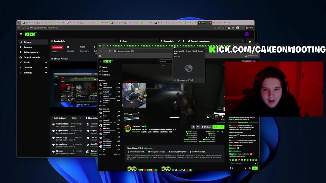Open the ARC Raiders category link

coord(136,132)
